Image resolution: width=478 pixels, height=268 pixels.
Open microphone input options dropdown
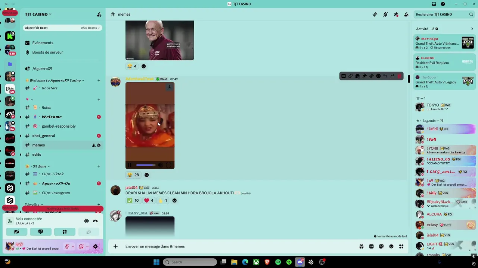coord(73,246)
